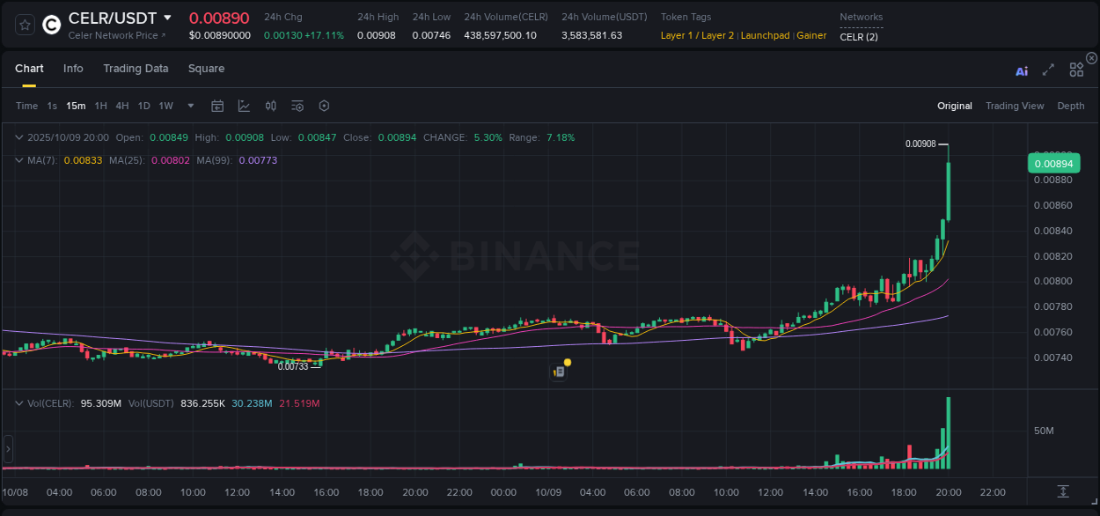Open the CELR/USDT pair selector dropdown

(167, 17)
